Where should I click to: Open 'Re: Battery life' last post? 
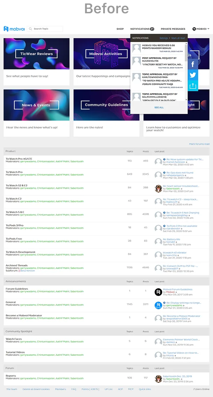171,239
